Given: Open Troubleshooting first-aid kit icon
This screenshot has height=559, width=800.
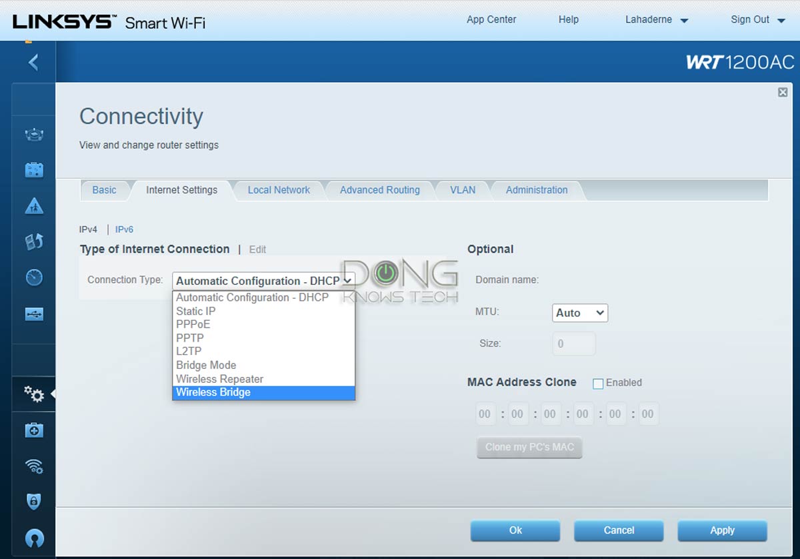Looking at the screenshot, I should [x=34, y=430].
